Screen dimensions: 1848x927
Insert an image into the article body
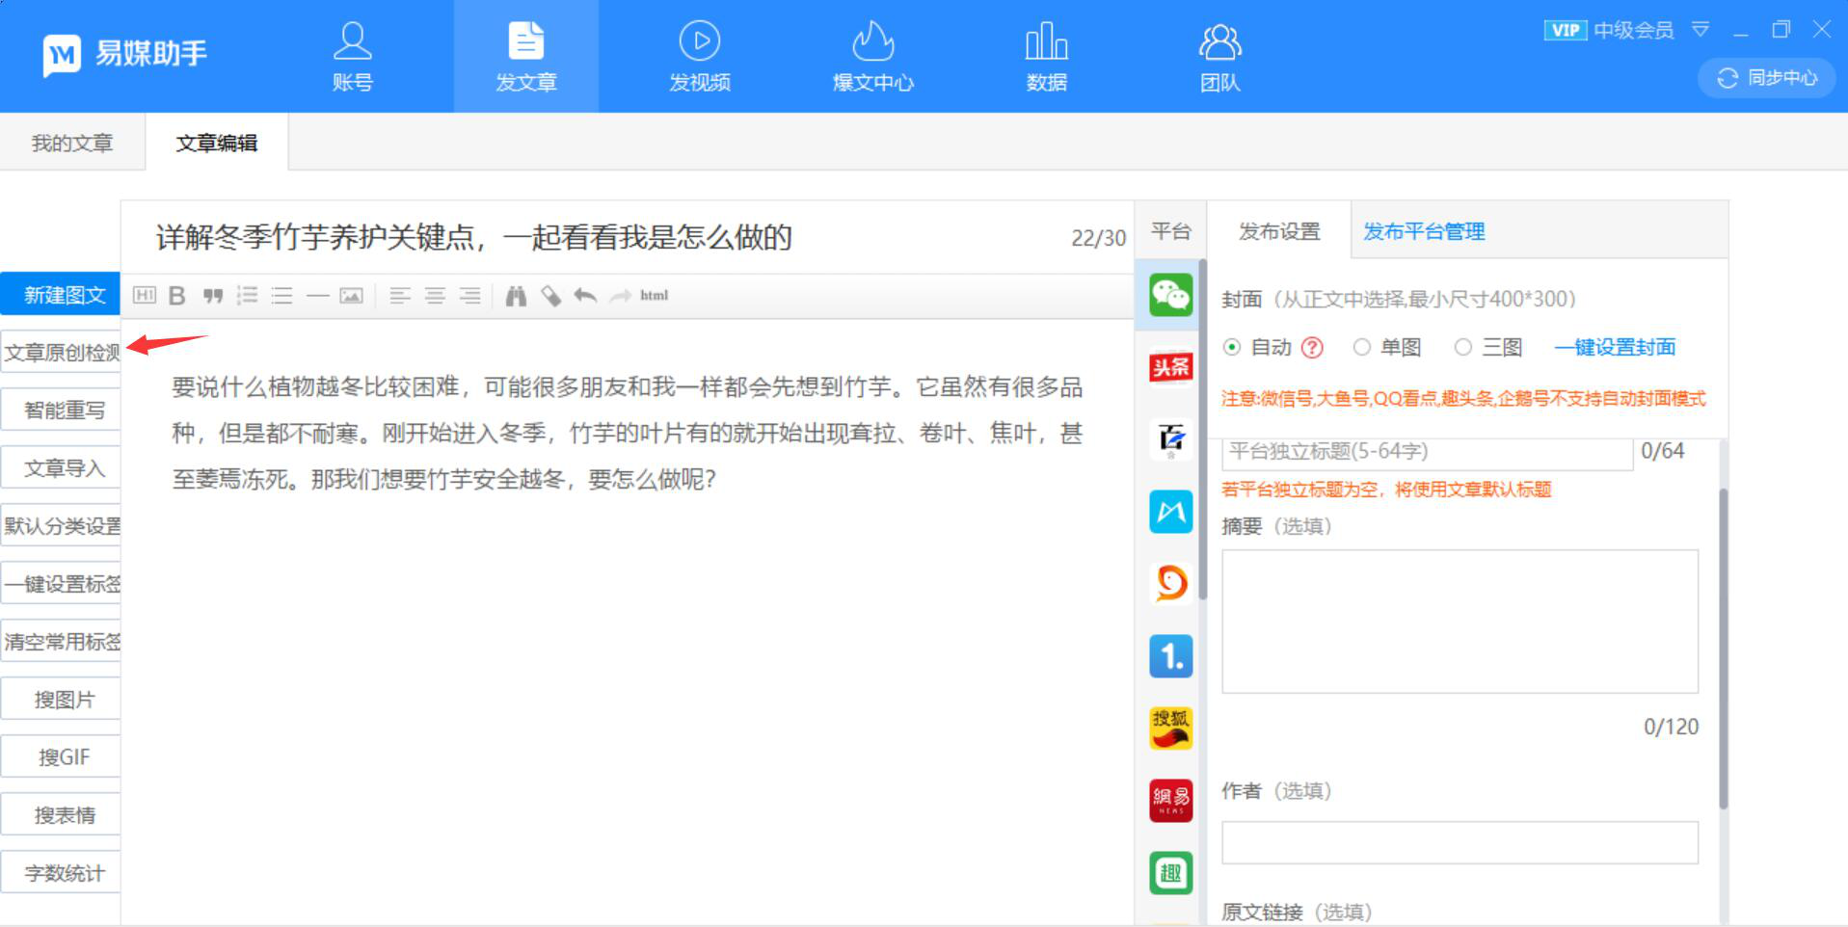(351, 296)
